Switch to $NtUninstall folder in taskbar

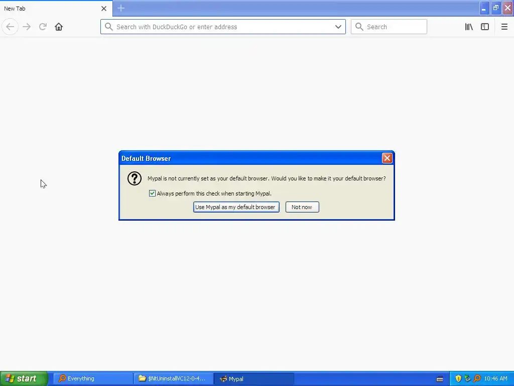click(x=174, y=378)
